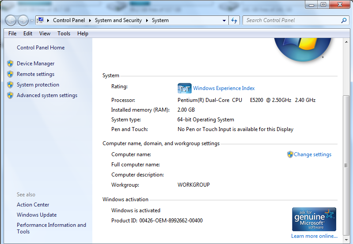Click the shield icon next to Change settings
This screenshot has height=244, width=353.
[x=290, y=154]
